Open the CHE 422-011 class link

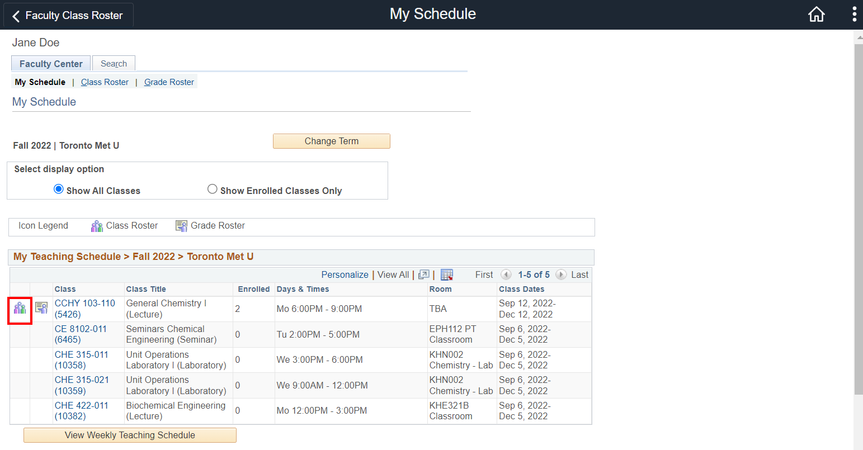coord(81,405)
